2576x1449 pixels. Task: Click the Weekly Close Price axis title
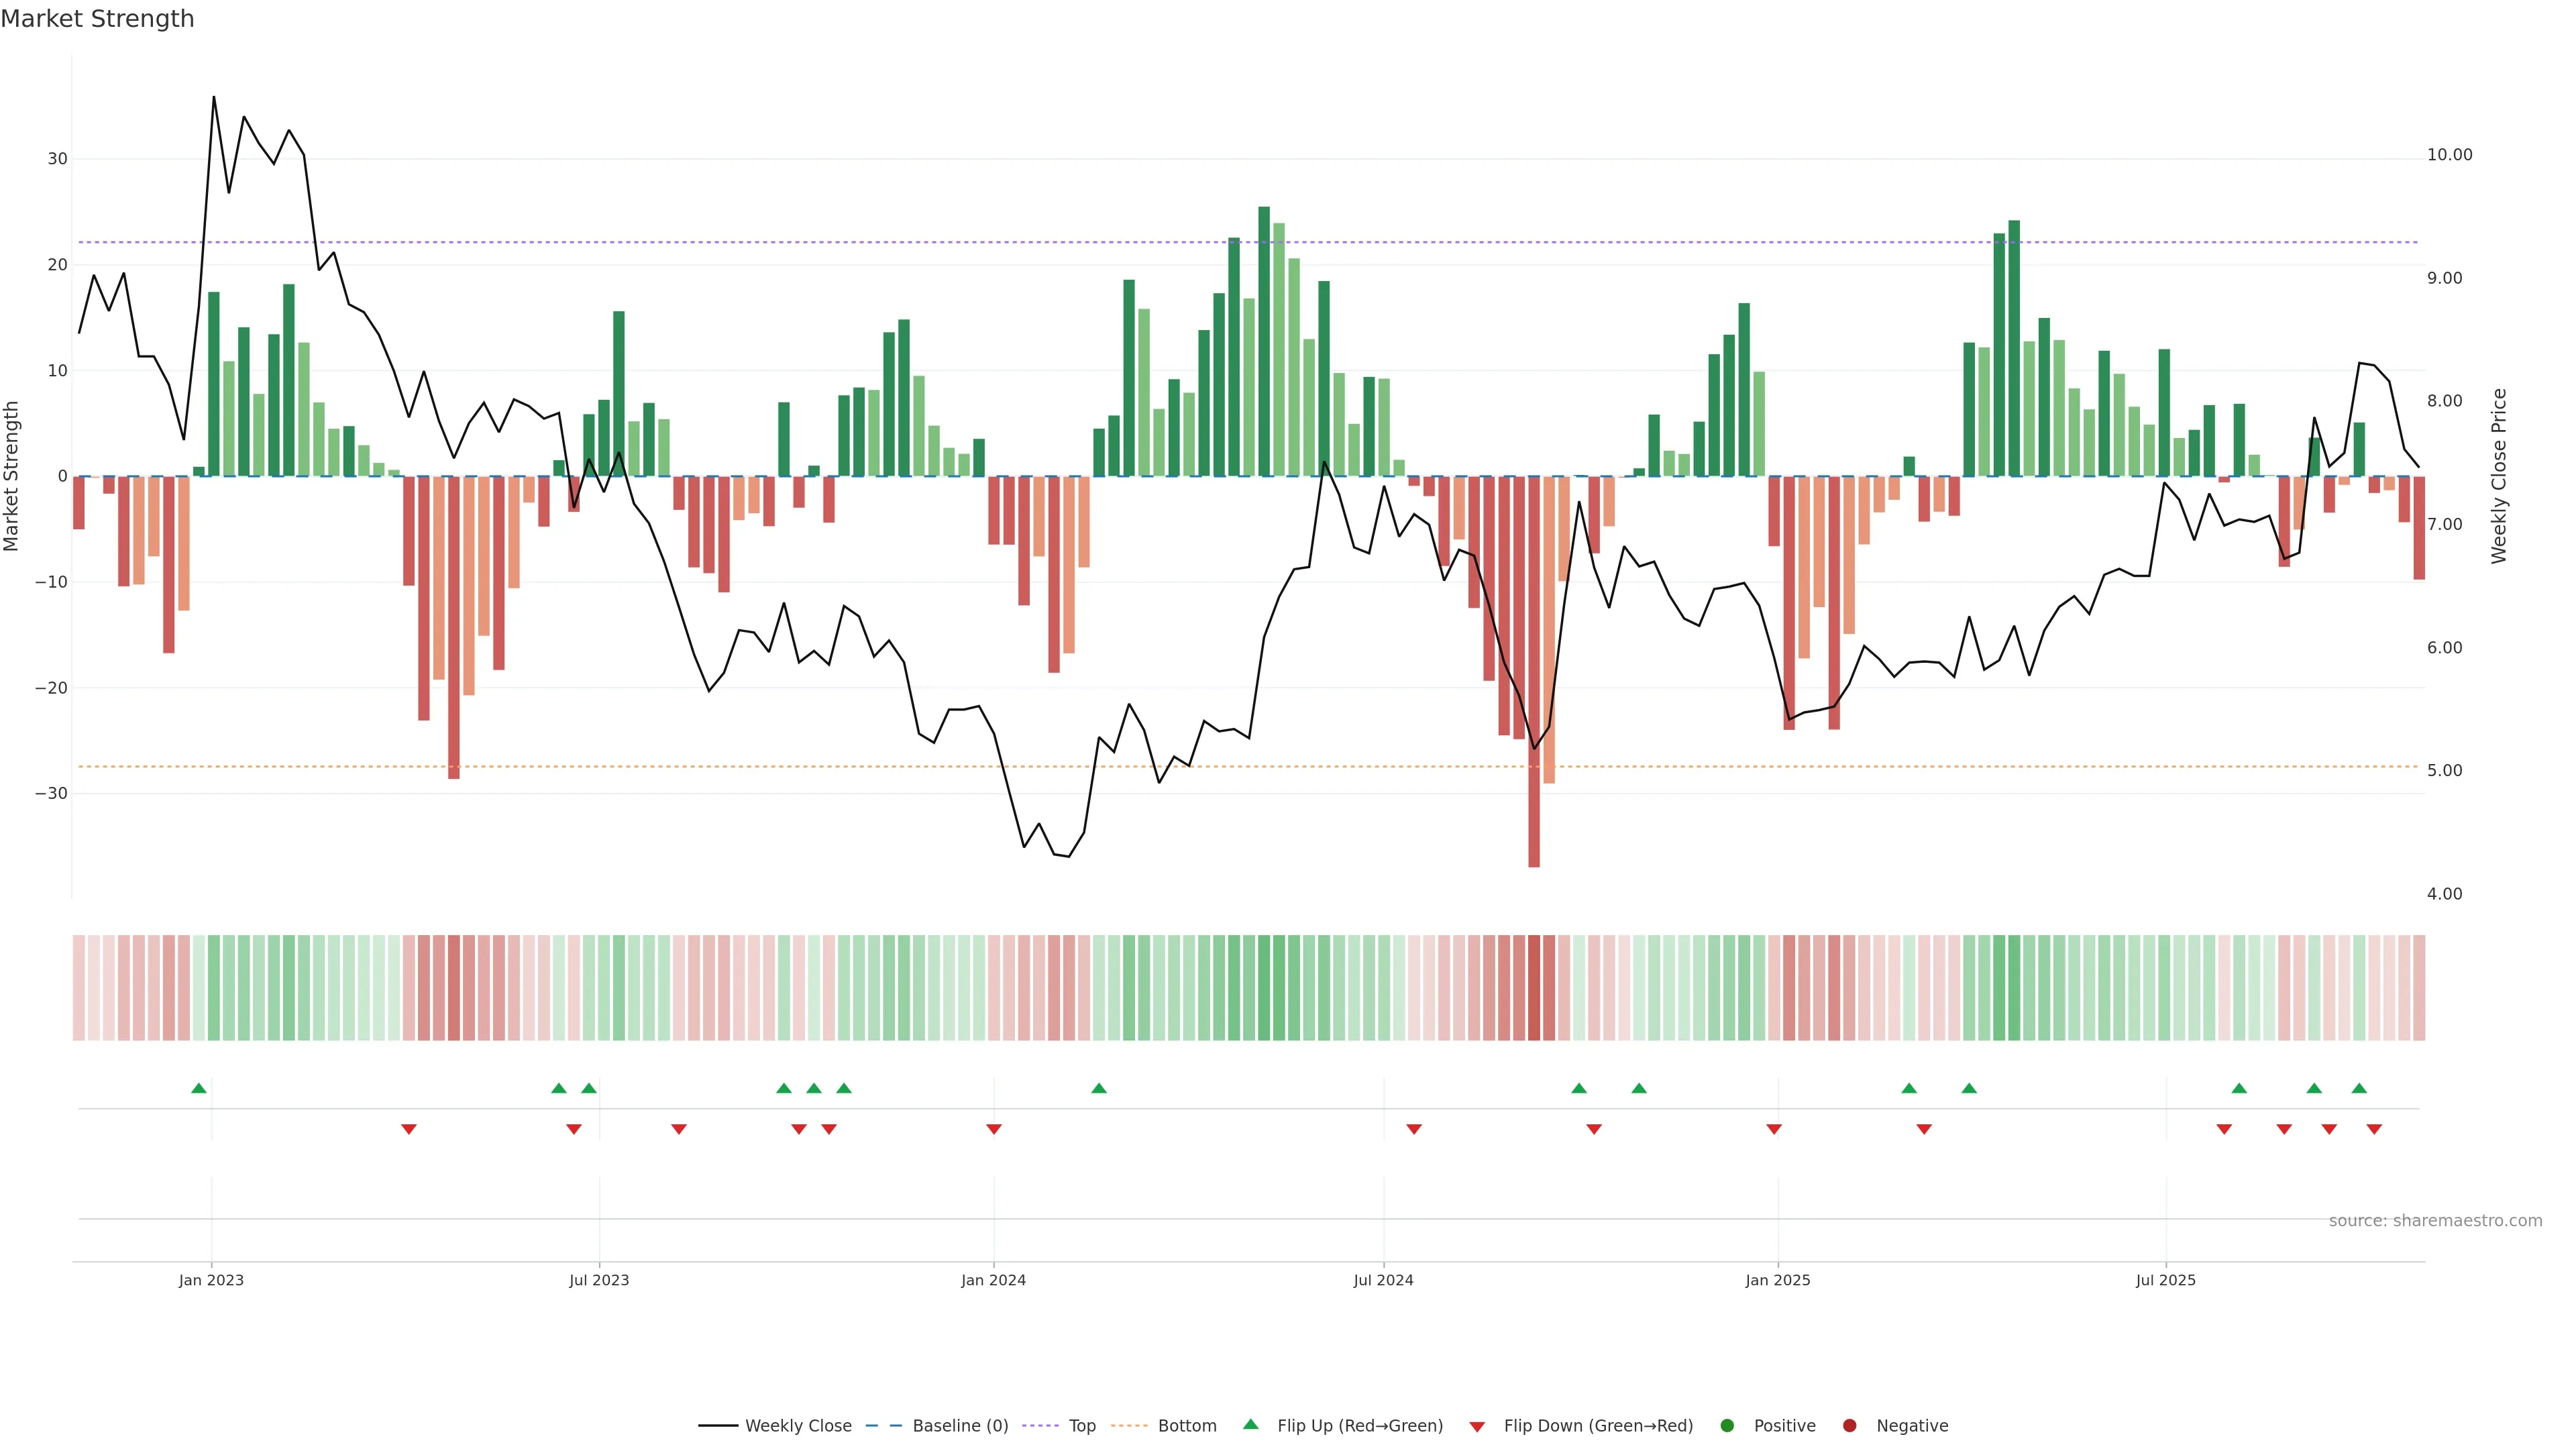click(2499, 476)
